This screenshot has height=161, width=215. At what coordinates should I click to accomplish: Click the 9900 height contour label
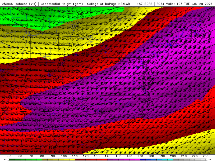(x=85, y=53)
